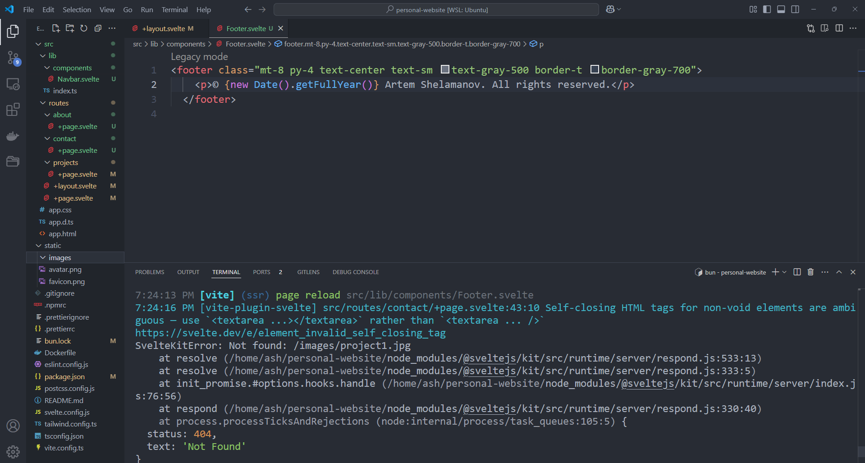Open preview to the side icon
Image resolution: width=865 pixels, height=463 pixels.
[x=824, y=28]
